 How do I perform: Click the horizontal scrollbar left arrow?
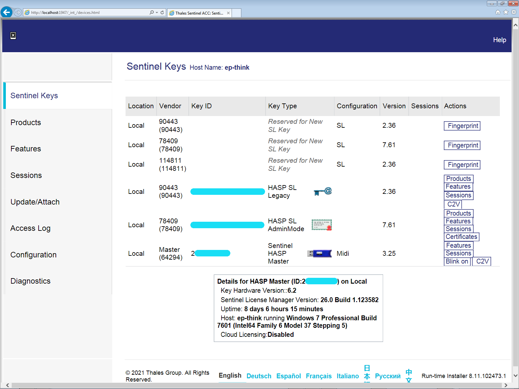coord(7,385)
